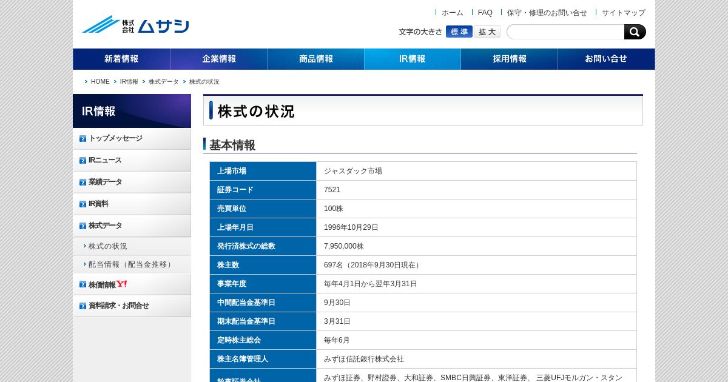
Task: Click みずほ信託銀行株式会社 value
Action: click(x=364, y=359)
